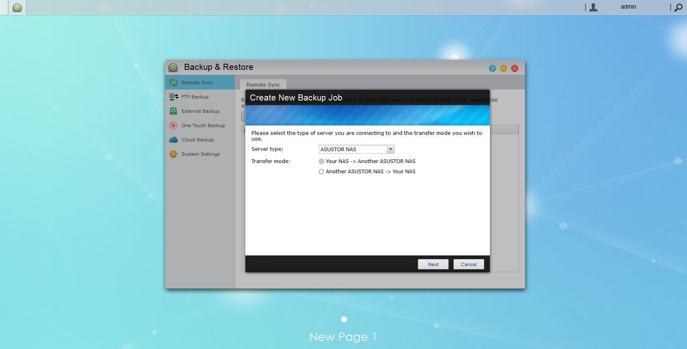Click the New Page 1 desktop indicator dot
687x349 pixels.
tap(344, 319)
